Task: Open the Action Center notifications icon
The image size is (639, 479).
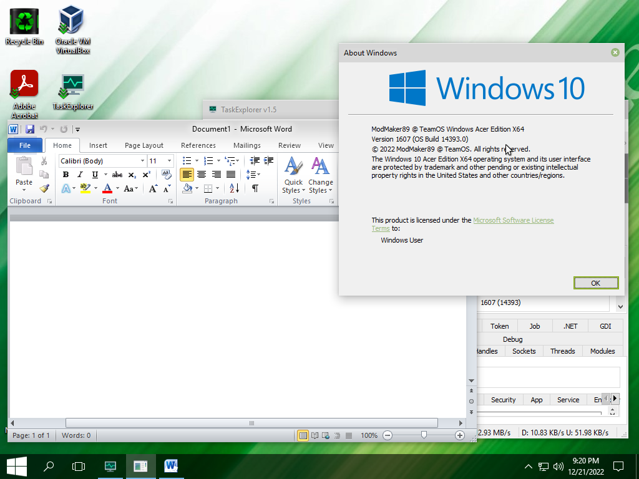Action: pos(618,467)
